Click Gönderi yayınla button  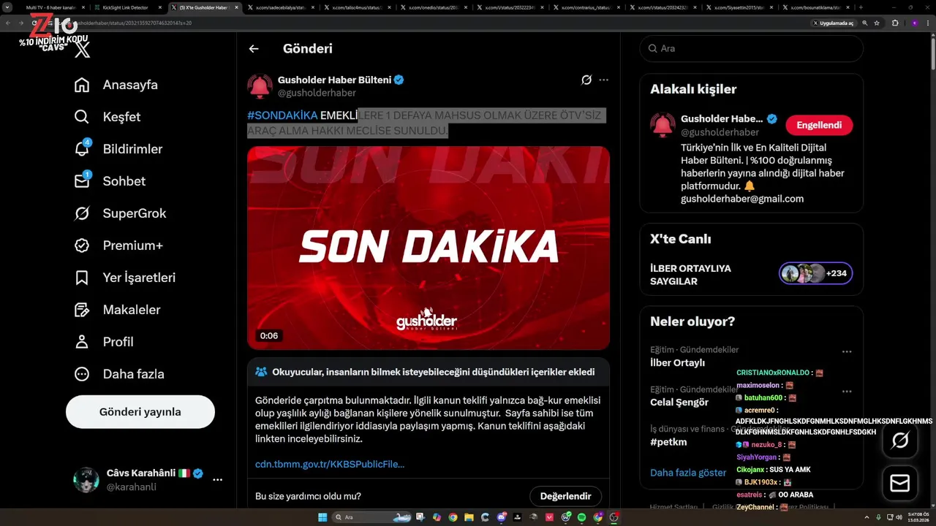[140, 412]
